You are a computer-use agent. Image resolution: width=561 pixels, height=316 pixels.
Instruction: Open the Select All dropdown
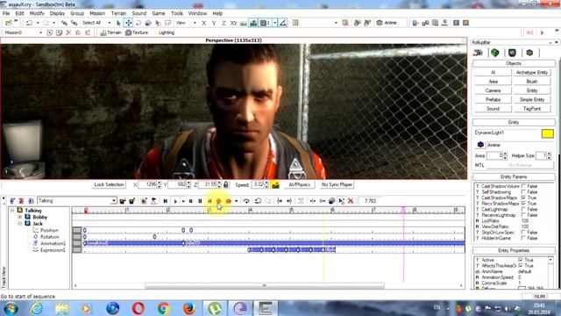[x=109, y=23]
